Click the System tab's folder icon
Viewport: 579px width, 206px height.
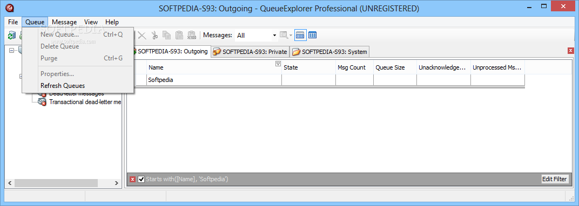(x=296, y=52)
